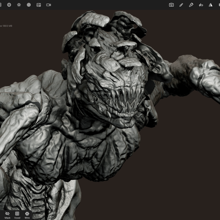Open the camera settings video icon
The image size is (220, 220).
coord(49,5)
